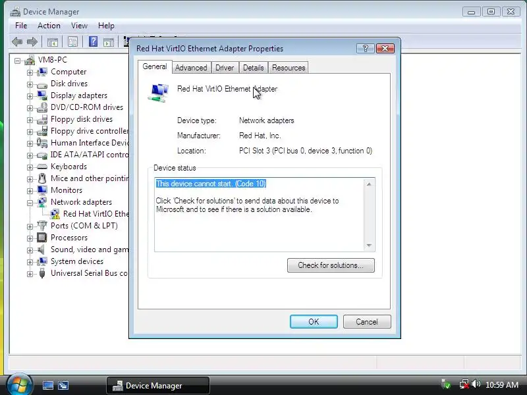Click Show Desktop quick launch icon
Image resolution: width=527 pixels, height=395 pixels.
click(47, 385)
